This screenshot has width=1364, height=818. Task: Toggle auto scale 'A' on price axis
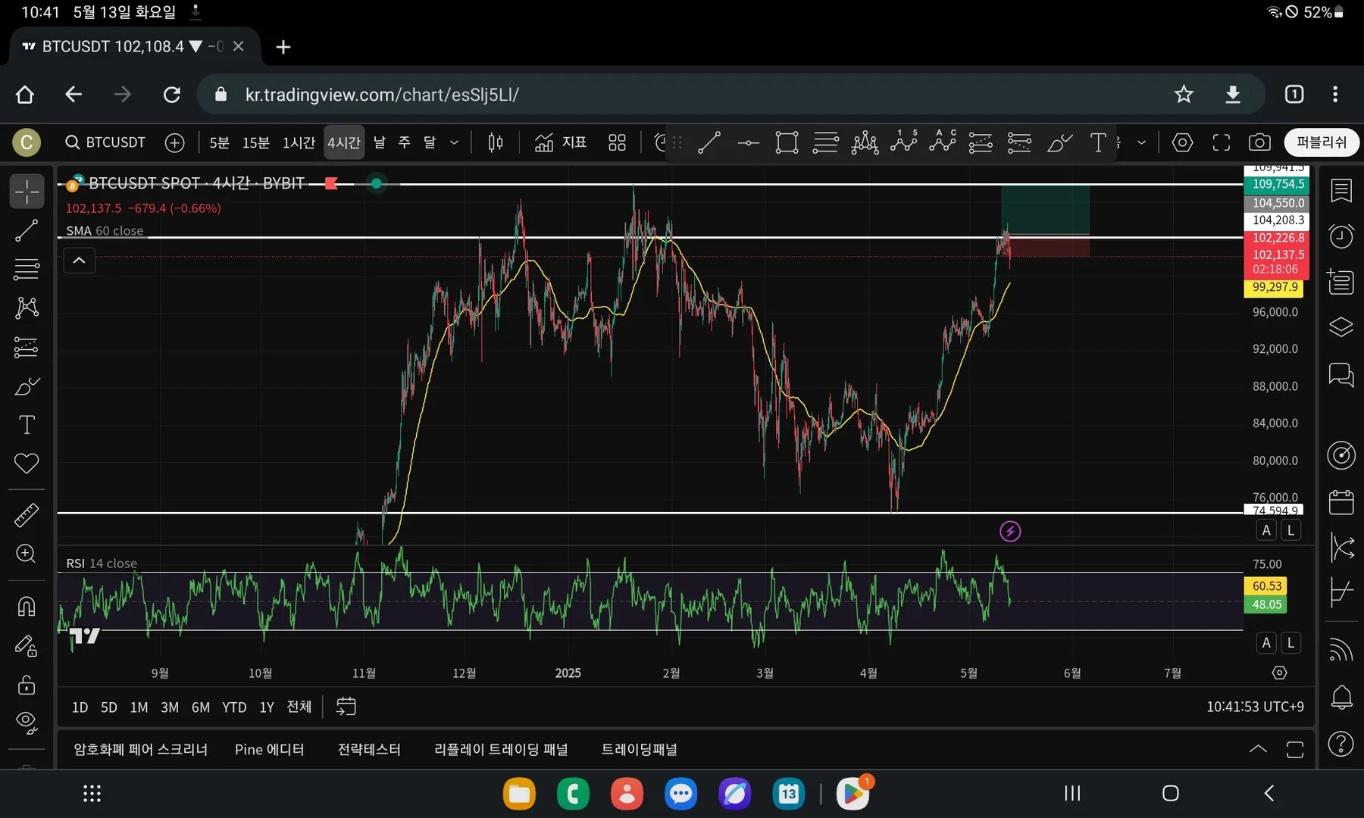tap(1266, 530)
